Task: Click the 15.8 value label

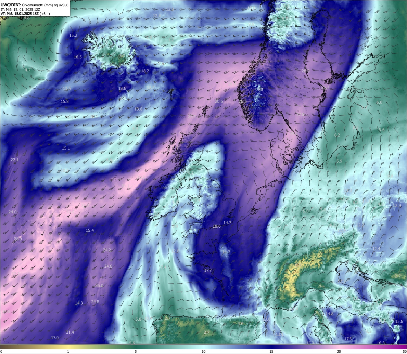Action: [x=65, y=102]
